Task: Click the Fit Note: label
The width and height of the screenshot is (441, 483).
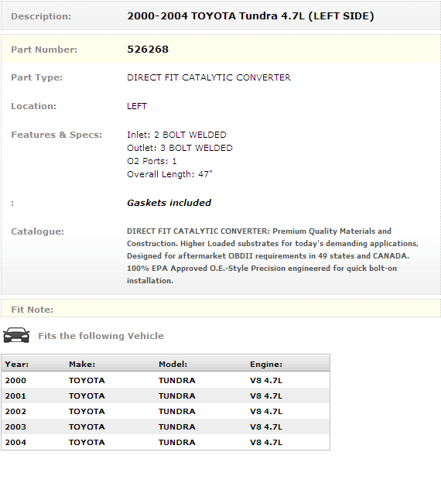Action: pyautogui.click(x=32, y=310)
